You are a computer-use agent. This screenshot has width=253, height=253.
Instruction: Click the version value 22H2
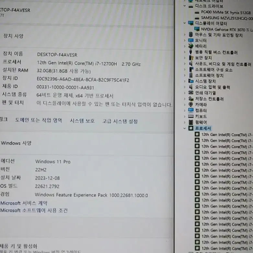[x=41, y=170]
